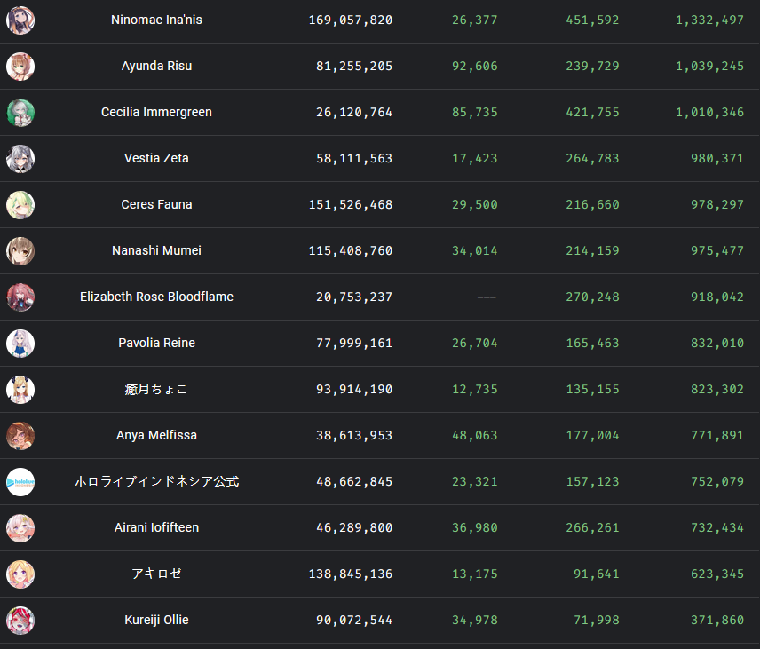Click green value 270,248 in Elizabeth row
Screen dimensions: 760x649
click(x=592, y=297)
